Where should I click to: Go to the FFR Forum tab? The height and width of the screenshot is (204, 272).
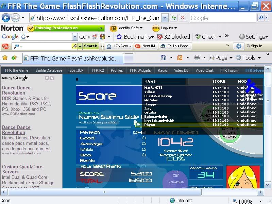229,70
